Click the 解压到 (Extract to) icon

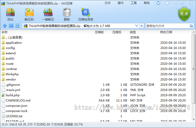pos(29,12)
